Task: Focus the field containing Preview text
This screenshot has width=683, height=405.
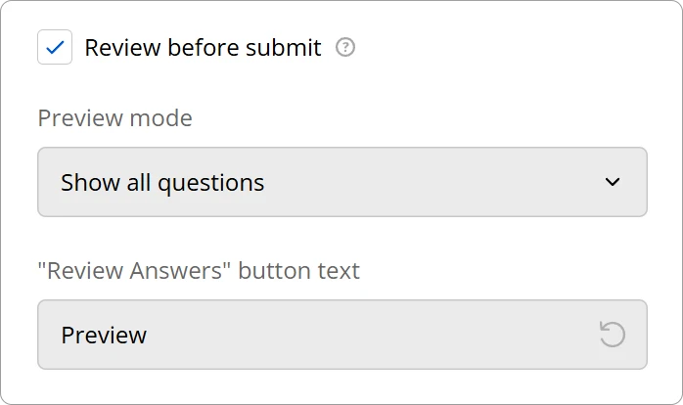Action: pos(313,335)
